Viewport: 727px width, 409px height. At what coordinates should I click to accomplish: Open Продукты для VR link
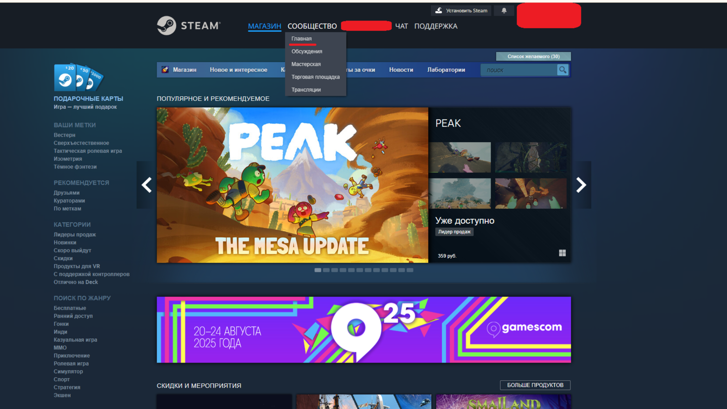tap(77, 266)
